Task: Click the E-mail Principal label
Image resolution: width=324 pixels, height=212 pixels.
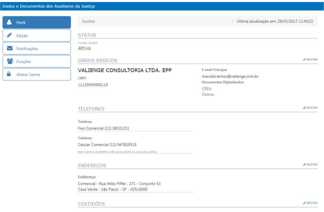Action: (214, 70)
